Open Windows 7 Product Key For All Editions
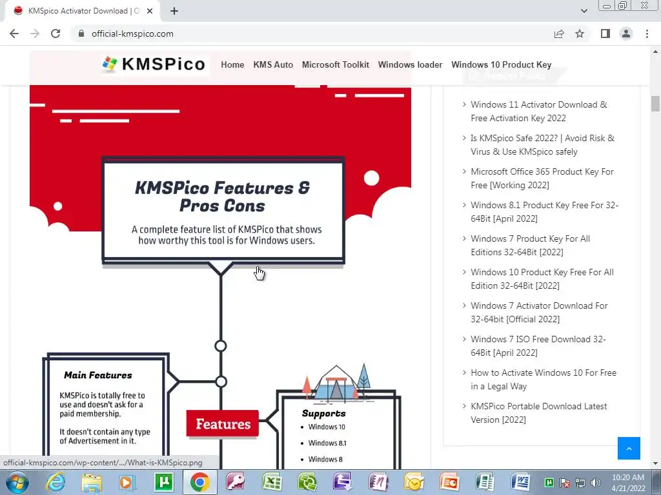 point(531,246)
